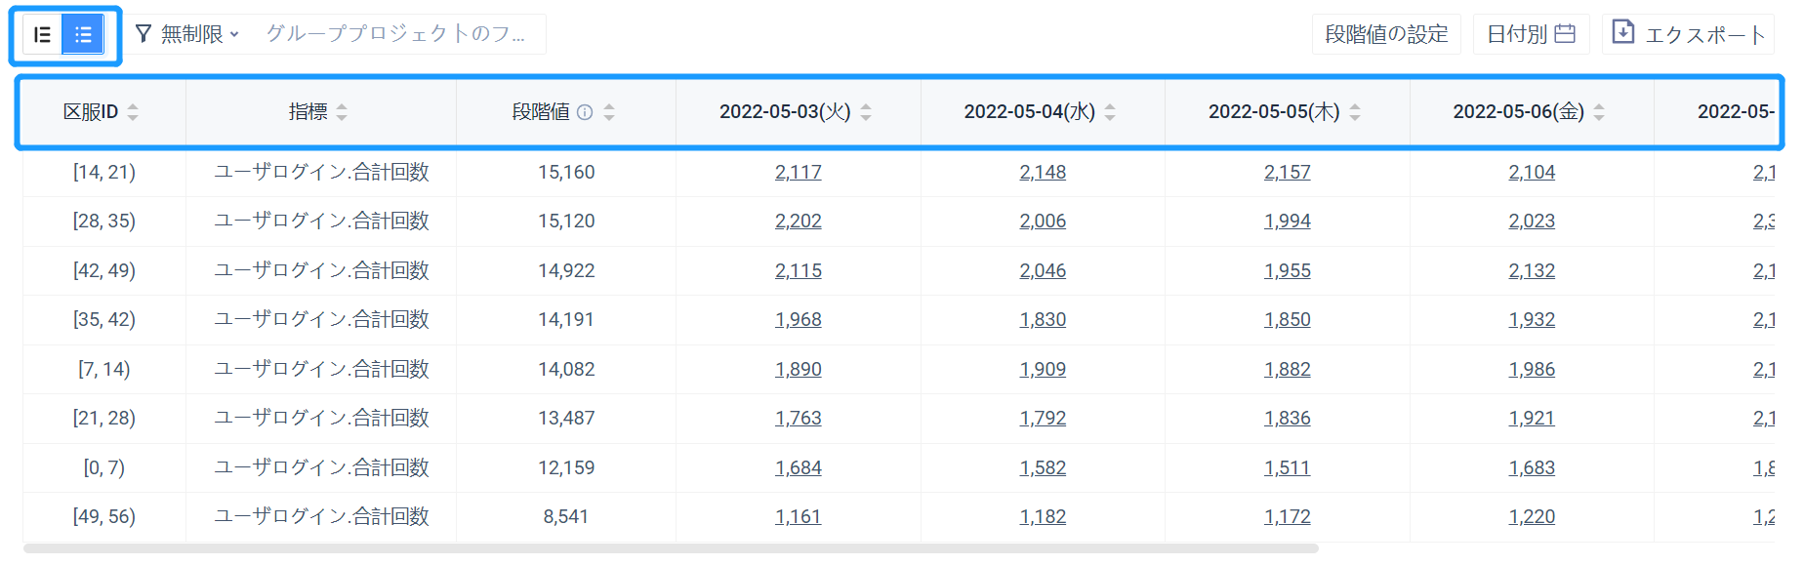Sort the 2022-05-03(火) column
This screenshot has height=565, width=1804.
click(866, 112)
